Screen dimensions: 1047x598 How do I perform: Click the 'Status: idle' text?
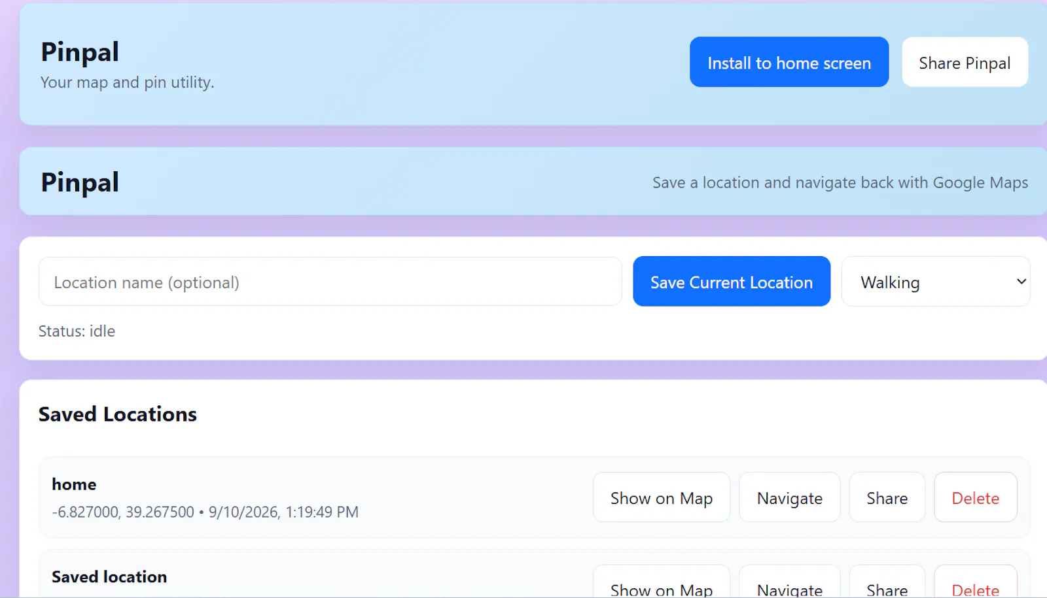click(77, 331)
